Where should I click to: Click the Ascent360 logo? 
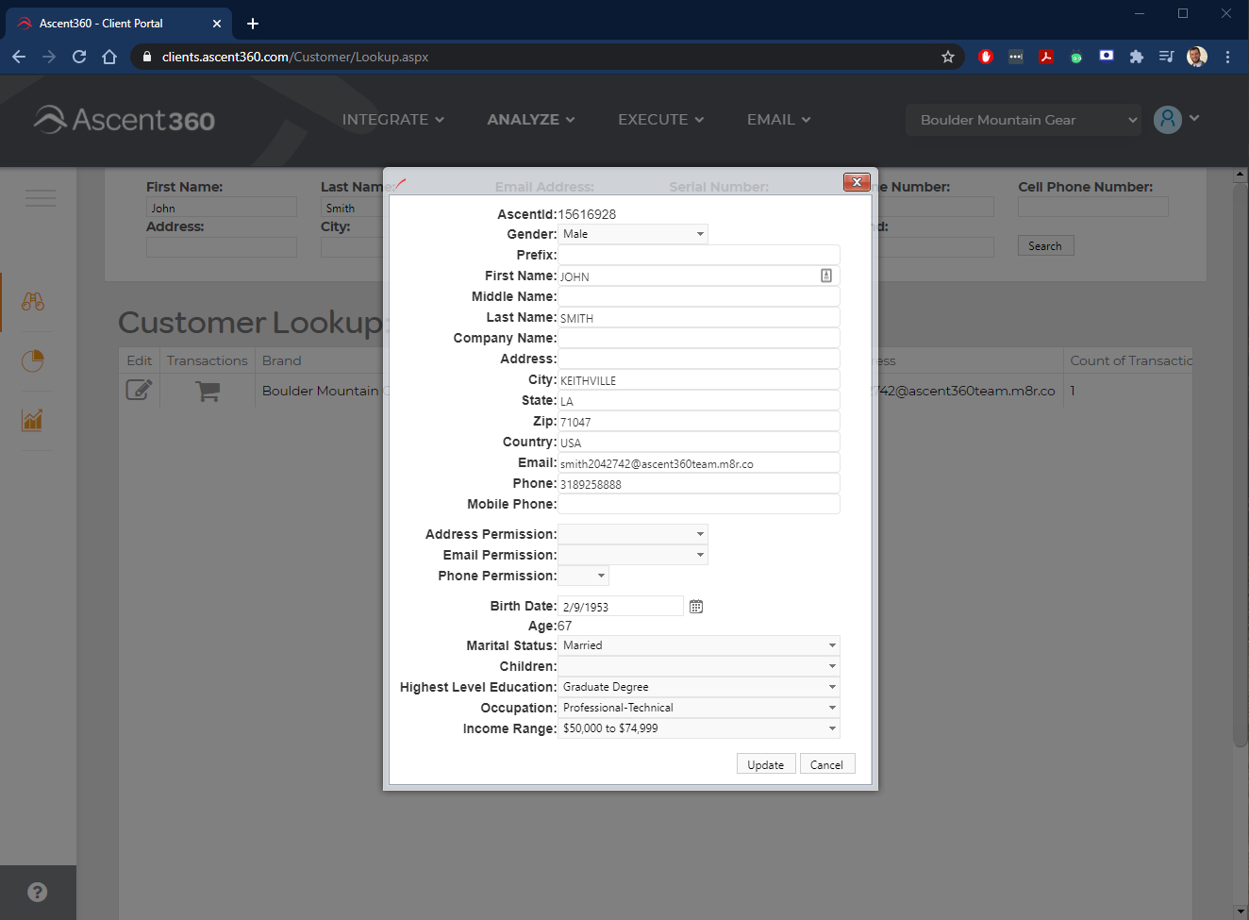coord(125,120)
